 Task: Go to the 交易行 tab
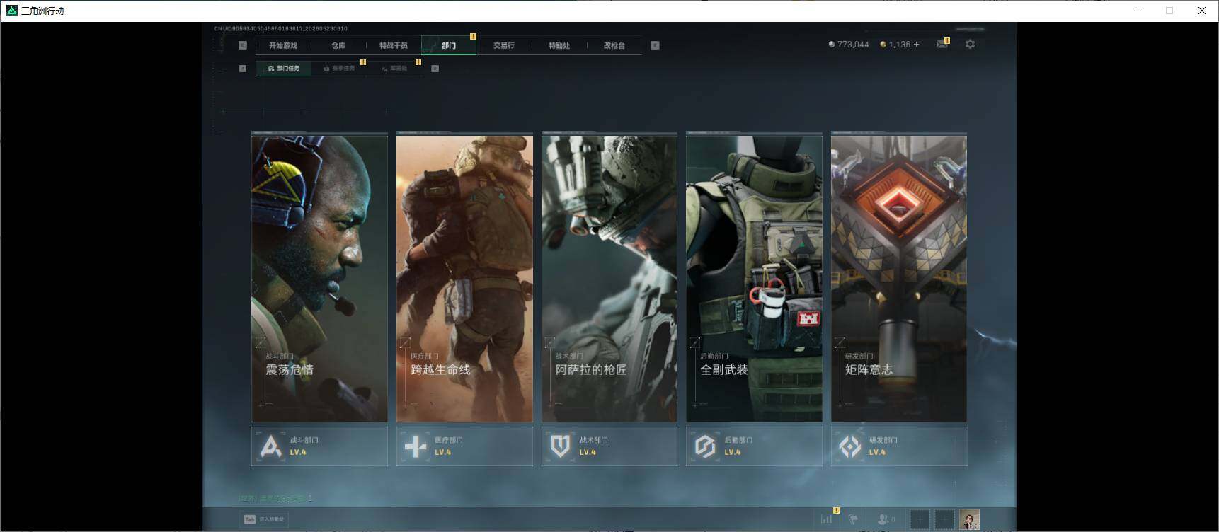(504, 45)
